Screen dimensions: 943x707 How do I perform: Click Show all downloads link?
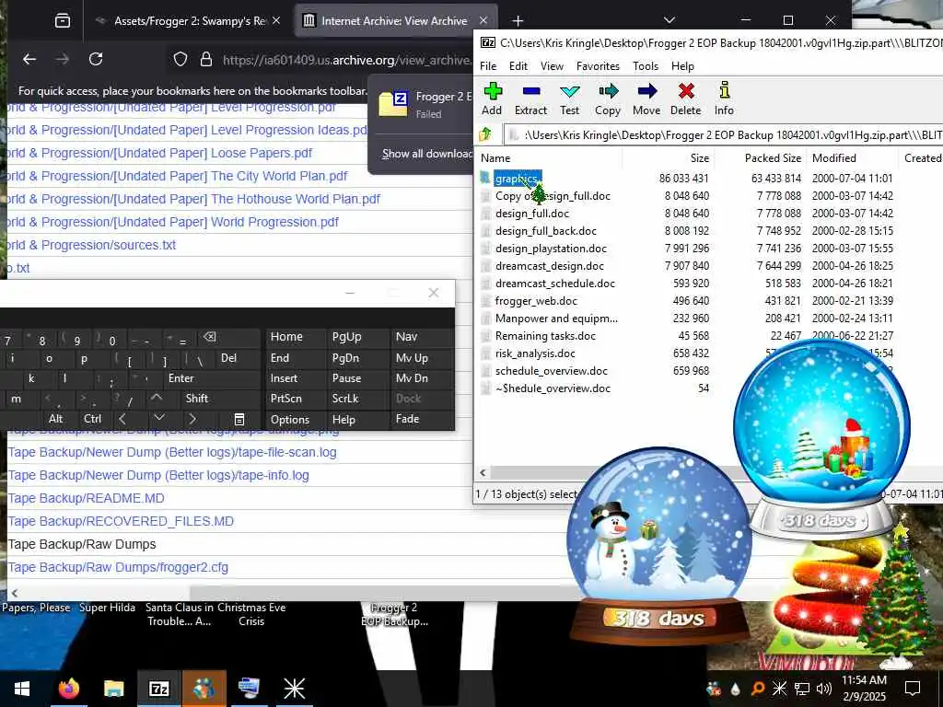(427, 154)
